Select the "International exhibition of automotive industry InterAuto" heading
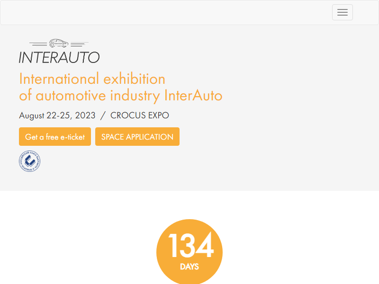The height and width of the screenshot is (284, 379). (121, 87)
